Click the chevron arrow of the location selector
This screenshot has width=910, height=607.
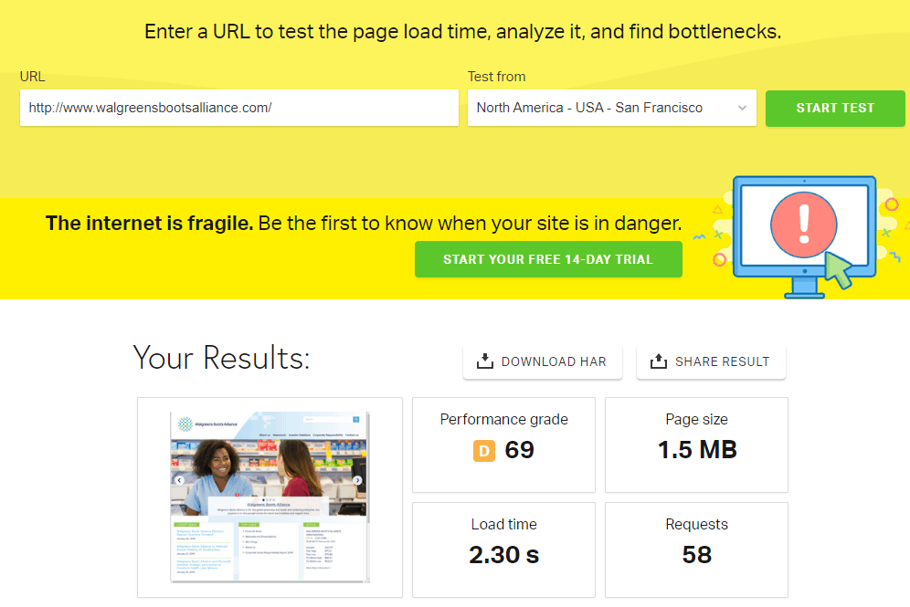click(741, 108)
